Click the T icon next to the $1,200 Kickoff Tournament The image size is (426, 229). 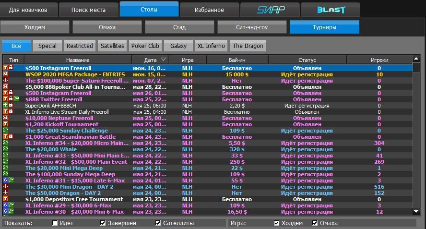[x=5, y=124]
